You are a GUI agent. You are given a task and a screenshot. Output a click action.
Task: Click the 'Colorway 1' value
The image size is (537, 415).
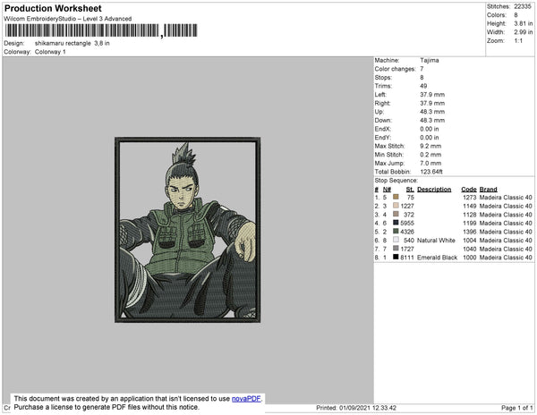pos(50,52)
